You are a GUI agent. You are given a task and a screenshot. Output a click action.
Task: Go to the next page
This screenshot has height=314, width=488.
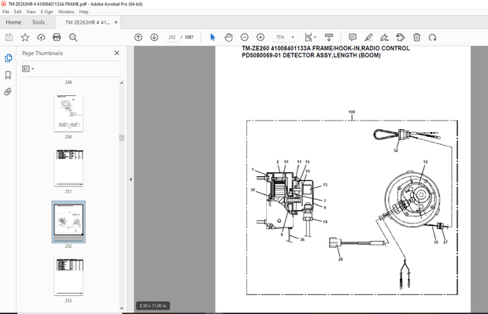154,37
